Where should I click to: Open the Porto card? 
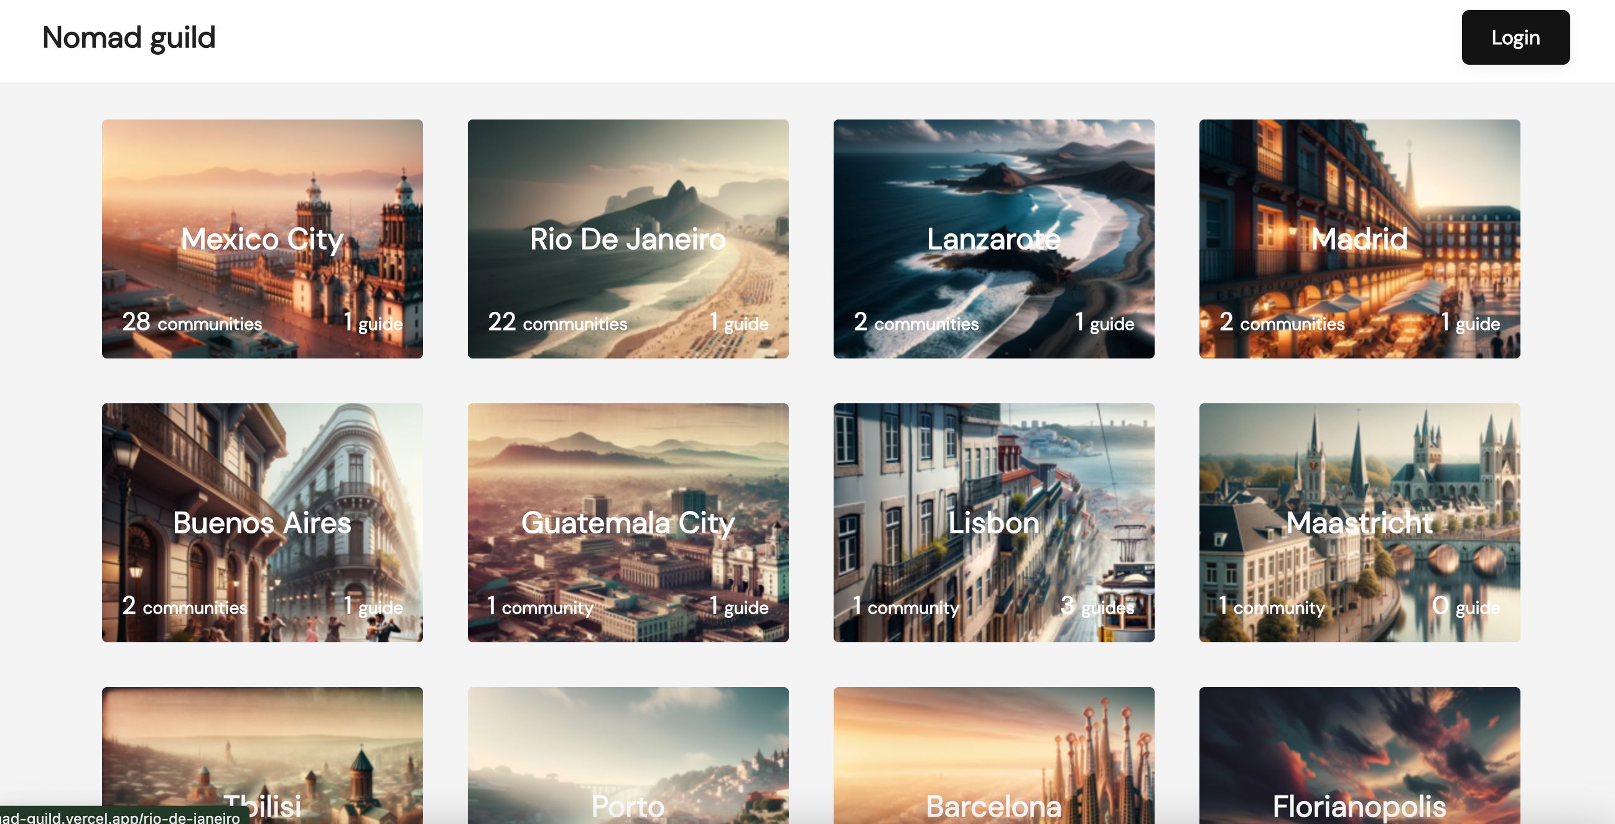[628, 756]
